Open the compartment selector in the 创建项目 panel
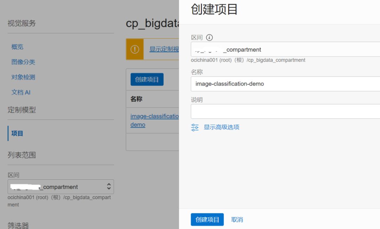 (285, 49)
